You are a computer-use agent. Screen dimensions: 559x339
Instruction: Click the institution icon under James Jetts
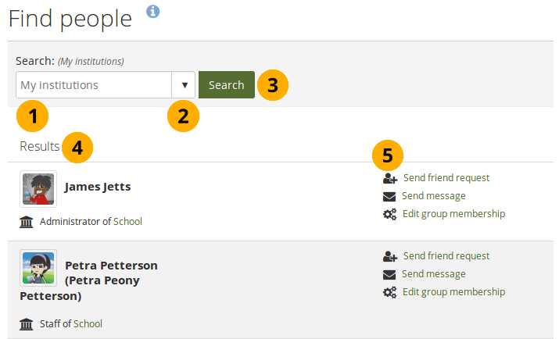[x=27, y=222]
